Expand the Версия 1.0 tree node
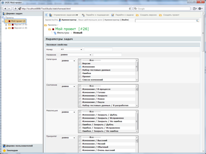Viewport: 206px width, 154px height. [x=6, y=25]
